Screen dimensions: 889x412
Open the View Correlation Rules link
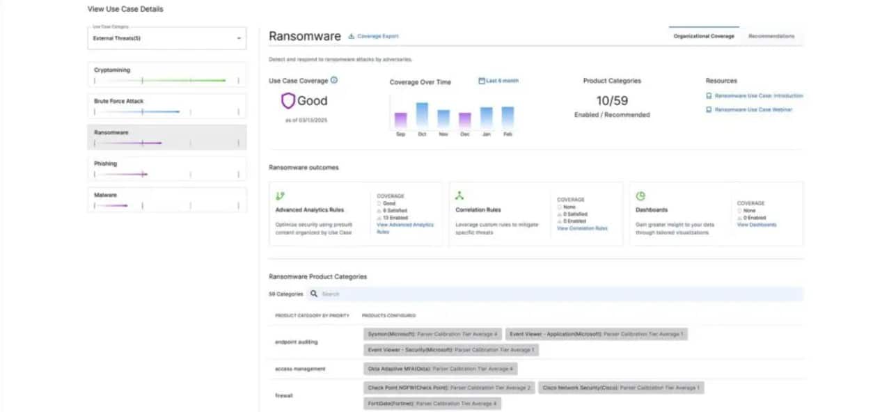[x=582, y=228]
